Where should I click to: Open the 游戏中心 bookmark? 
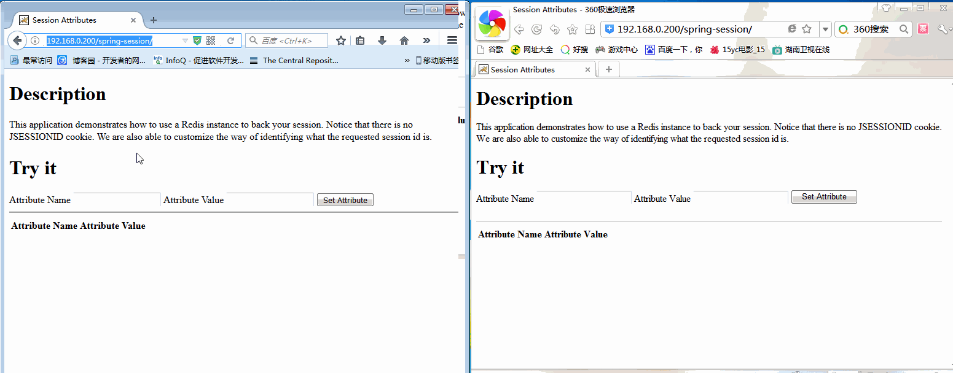click(617, 50)
